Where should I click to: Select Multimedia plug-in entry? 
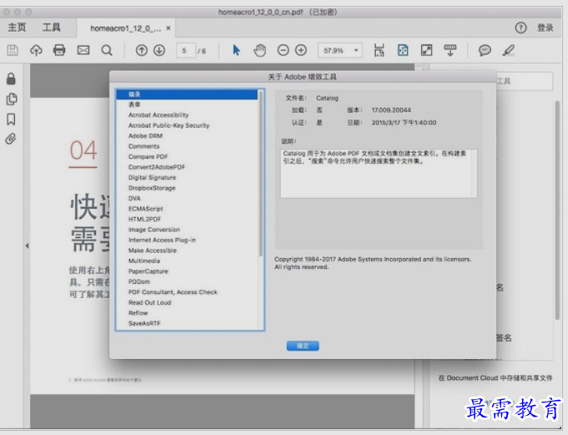187,260
